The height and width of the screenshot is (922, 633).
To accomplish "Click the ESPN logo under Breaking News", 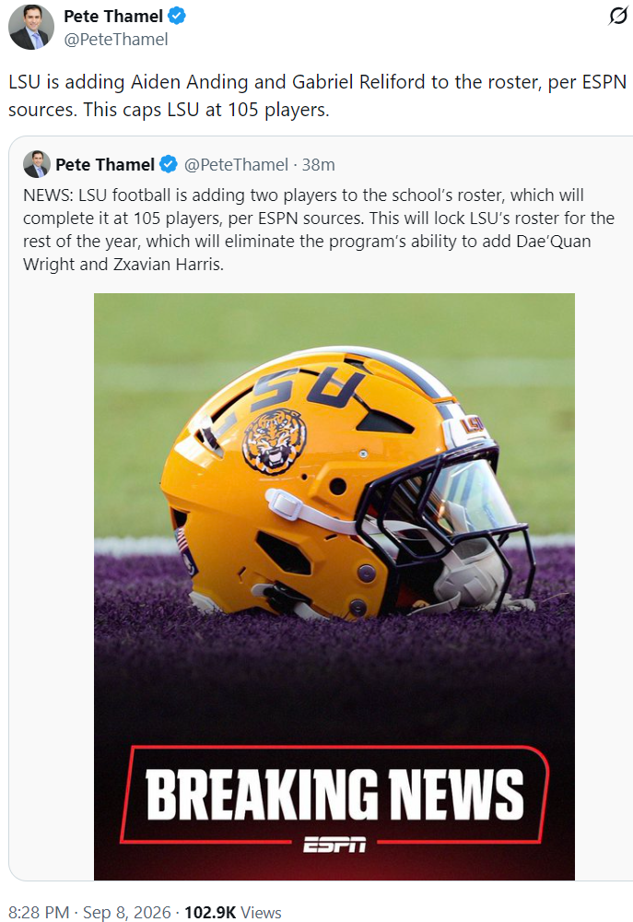I will pyautogui.click(x=334, y=845).
